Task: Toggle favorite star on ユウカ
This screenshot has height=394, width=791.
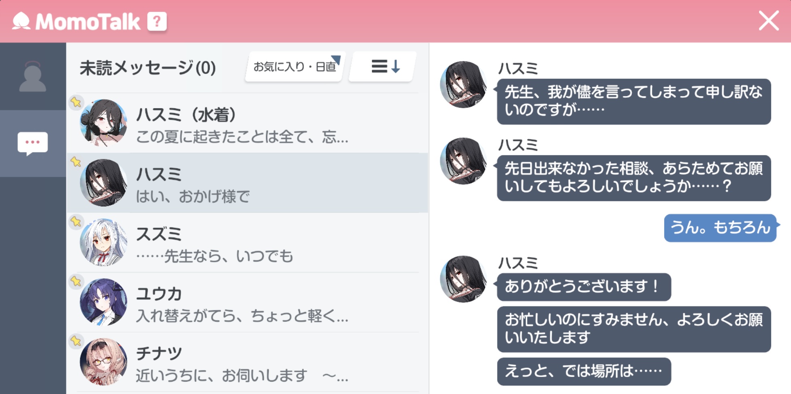Action: tap(76, 281)
